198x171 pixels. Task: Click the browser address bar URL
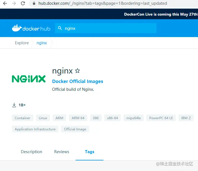click(103, 3)
